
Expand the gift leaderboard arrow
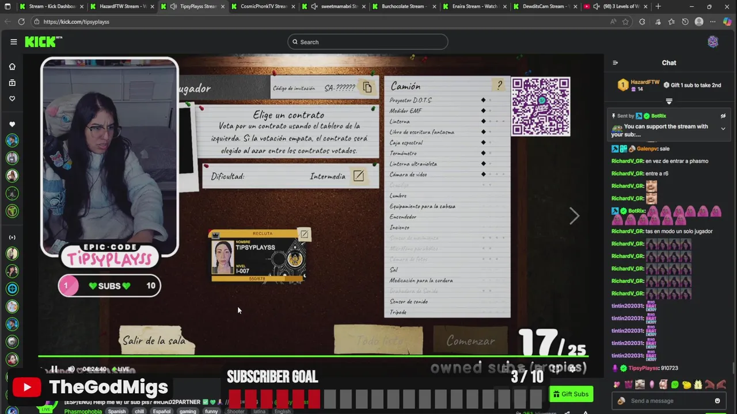[669, 101]
